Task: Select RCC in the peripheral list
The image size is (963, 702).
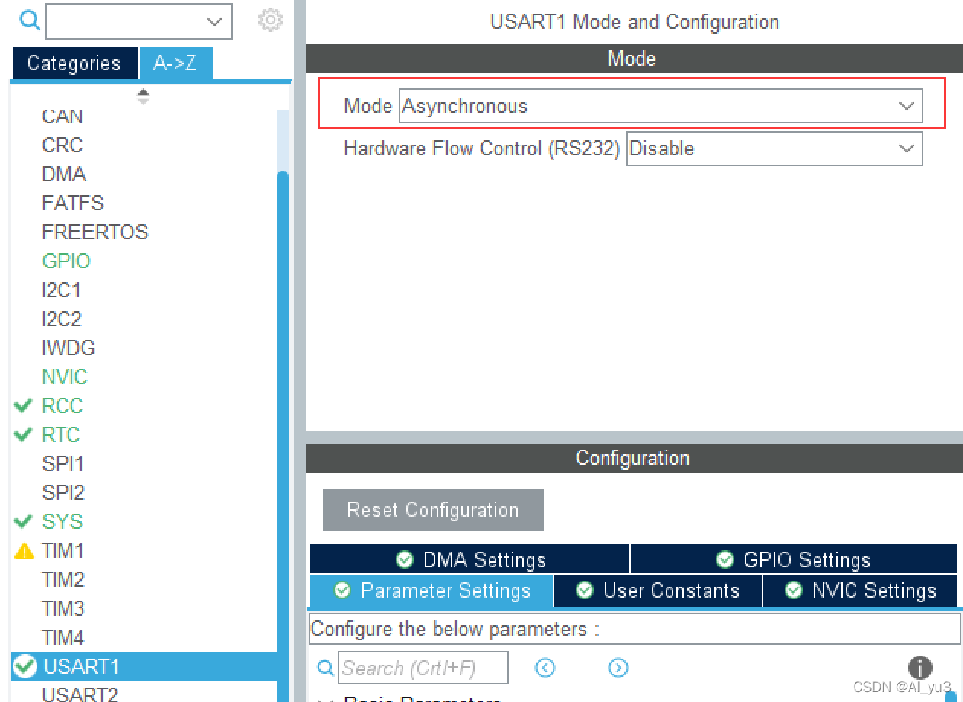Action: (63, 405)
